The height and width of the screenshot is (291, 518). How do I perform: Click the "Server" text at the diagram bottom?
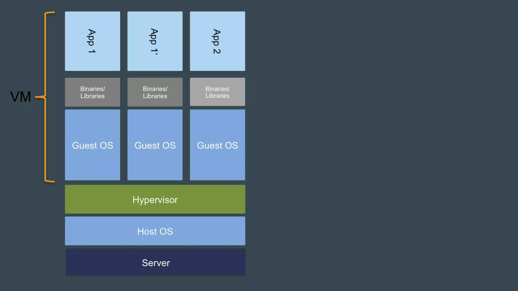click(x=156, y=263)
